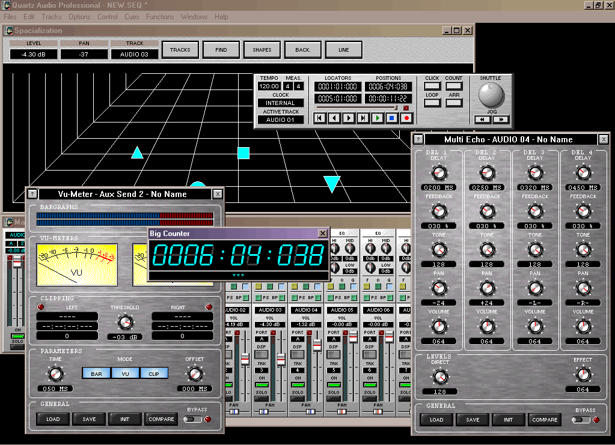Image resolution: width=615 pixels, height=445 pixels.
Task: Click the SHAPES button in the Spacialization toolbar
Action: tap(262, 50)
